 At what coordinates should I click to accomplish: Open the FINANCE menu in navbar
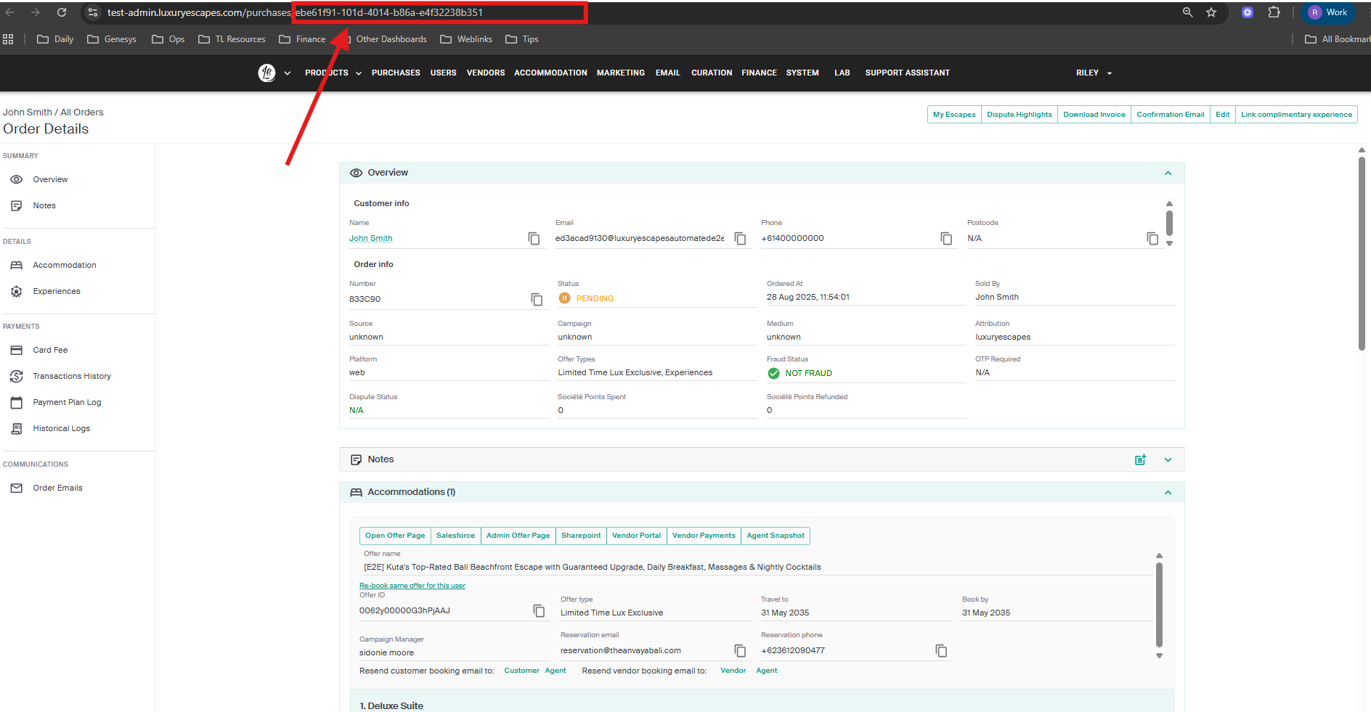pyautogui.click(x=759, y=73)
